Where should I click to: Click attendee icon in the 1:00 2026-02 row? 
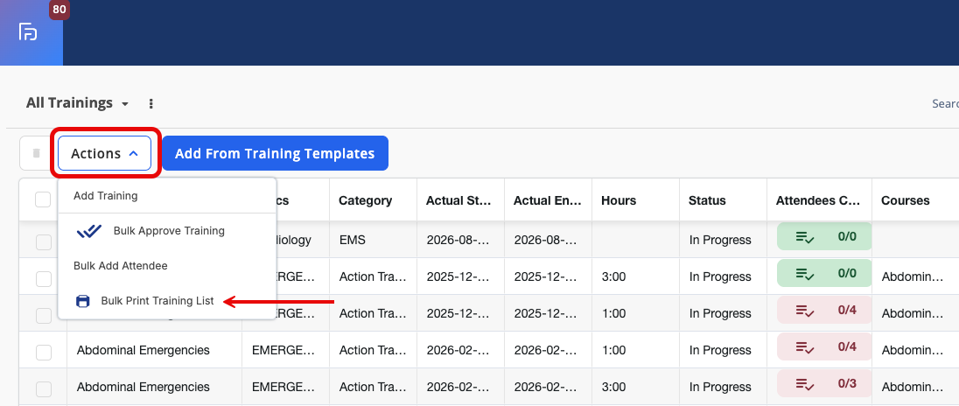[804, 347]
